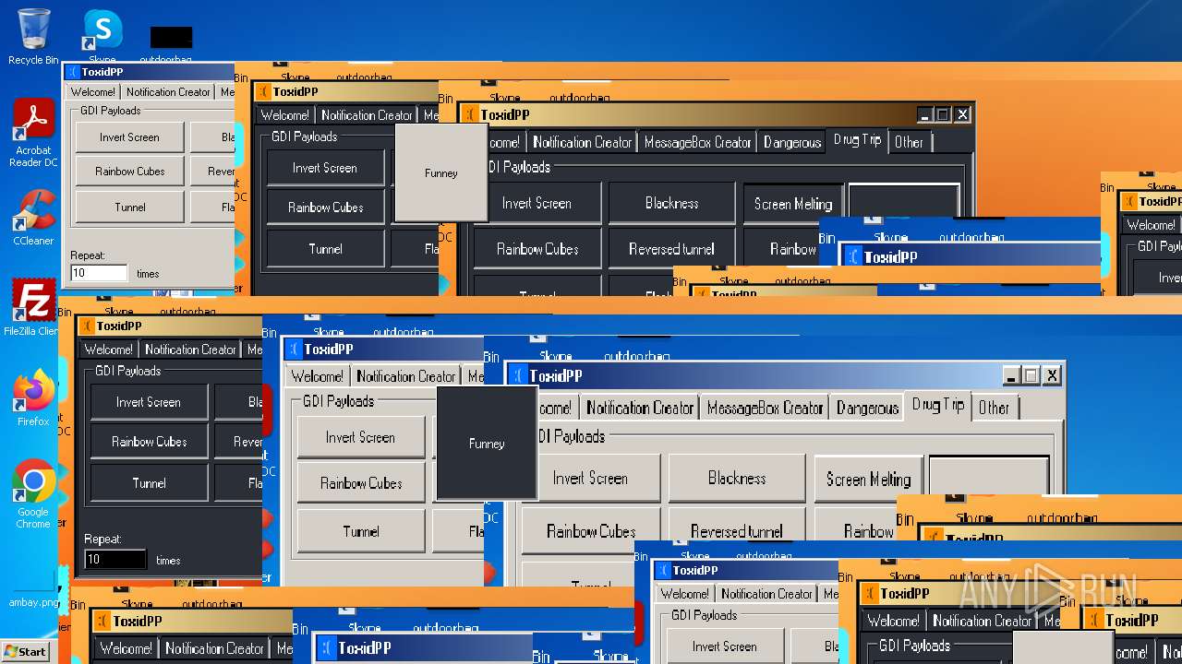Switch to Dangerous tab in large light ToxidPP window

point(867,408)
